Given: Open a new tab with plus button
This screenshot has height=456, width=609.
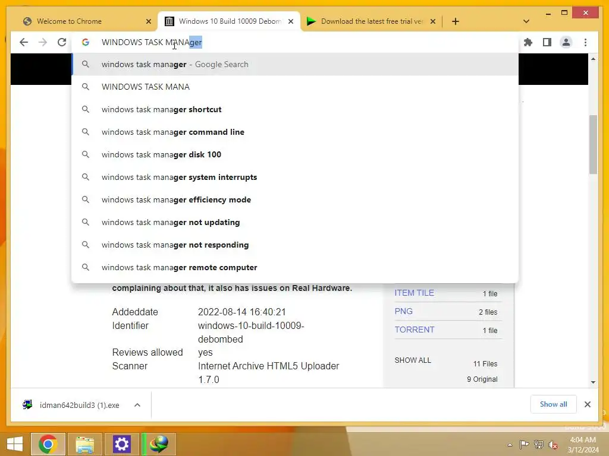Looking at the screenshot, I should point(456,21).
